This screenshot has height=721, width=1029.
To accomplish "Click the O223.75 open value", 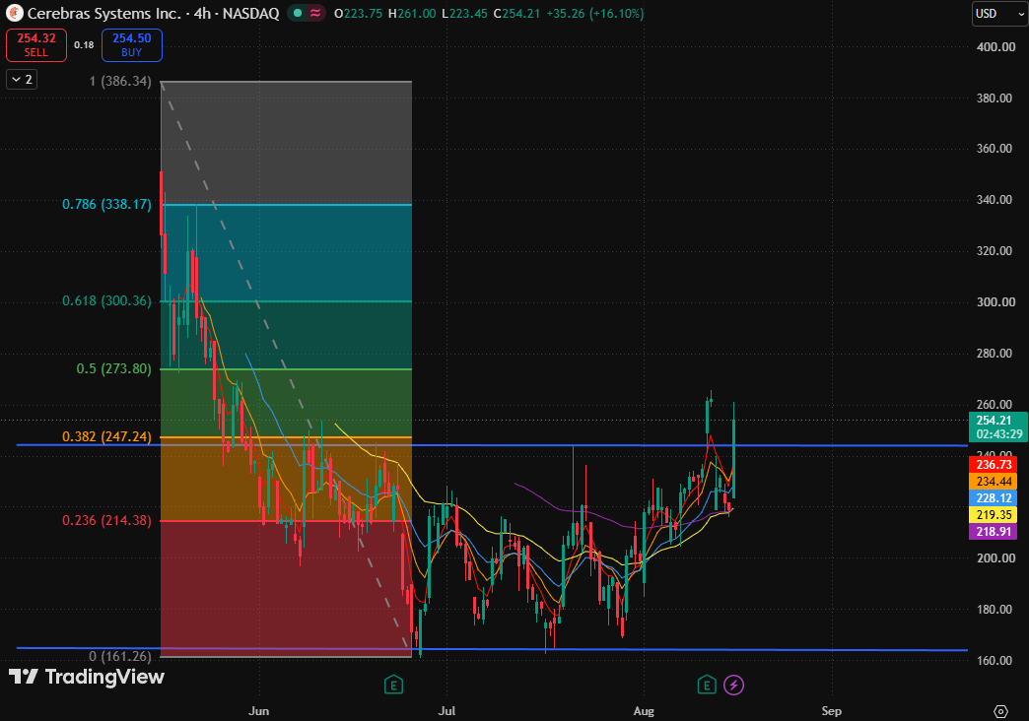I will [359, 13].
